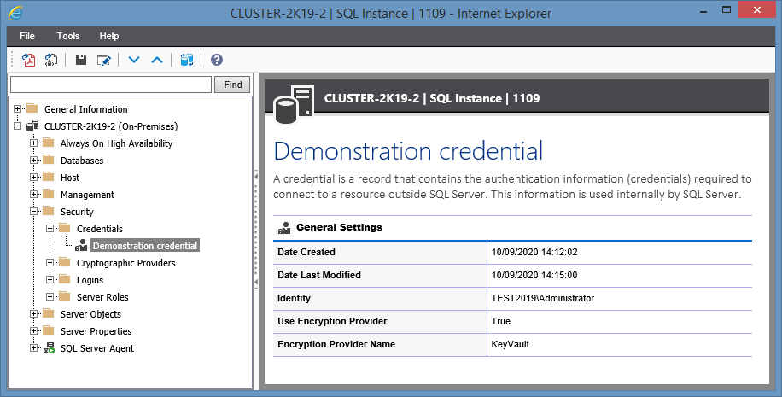
Task: Expand the Logins tree node
Action: point(50,280)
